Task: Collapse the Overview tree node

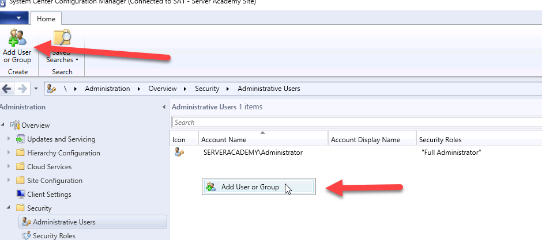Action: tap(3, 125)
